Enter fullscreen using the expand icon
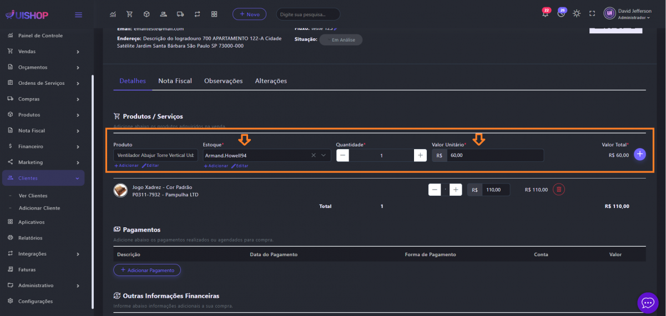 592,14
